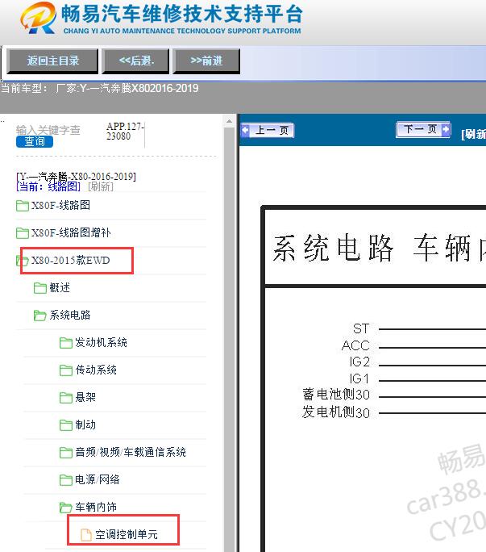Viewport: 486px width, 552px height.
Task: Expand the 发动机系统 tree entry
Action: (x=101, y=342)
